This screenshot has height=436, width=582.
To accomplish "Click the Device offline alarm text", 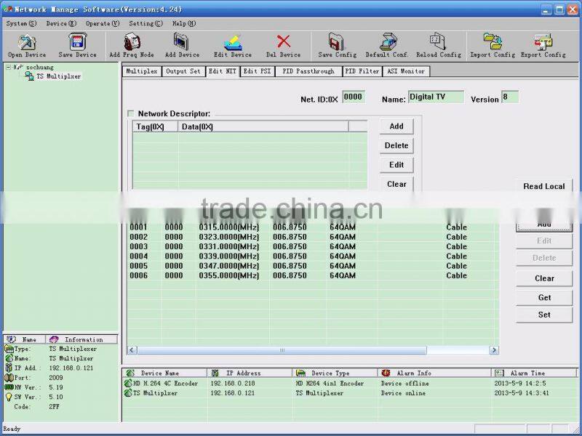I will point(404,384).
